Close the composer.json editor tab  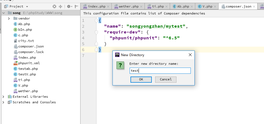(254, 6)
